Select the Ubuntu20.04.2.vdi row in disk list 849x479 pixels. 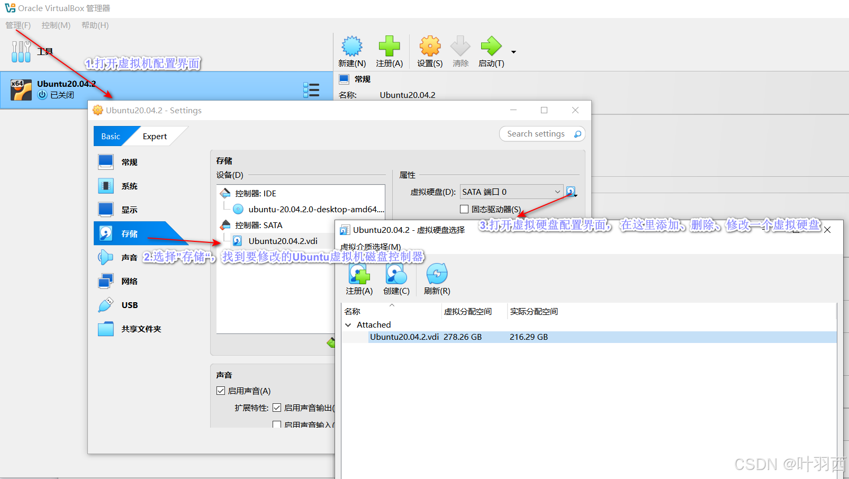589,337
